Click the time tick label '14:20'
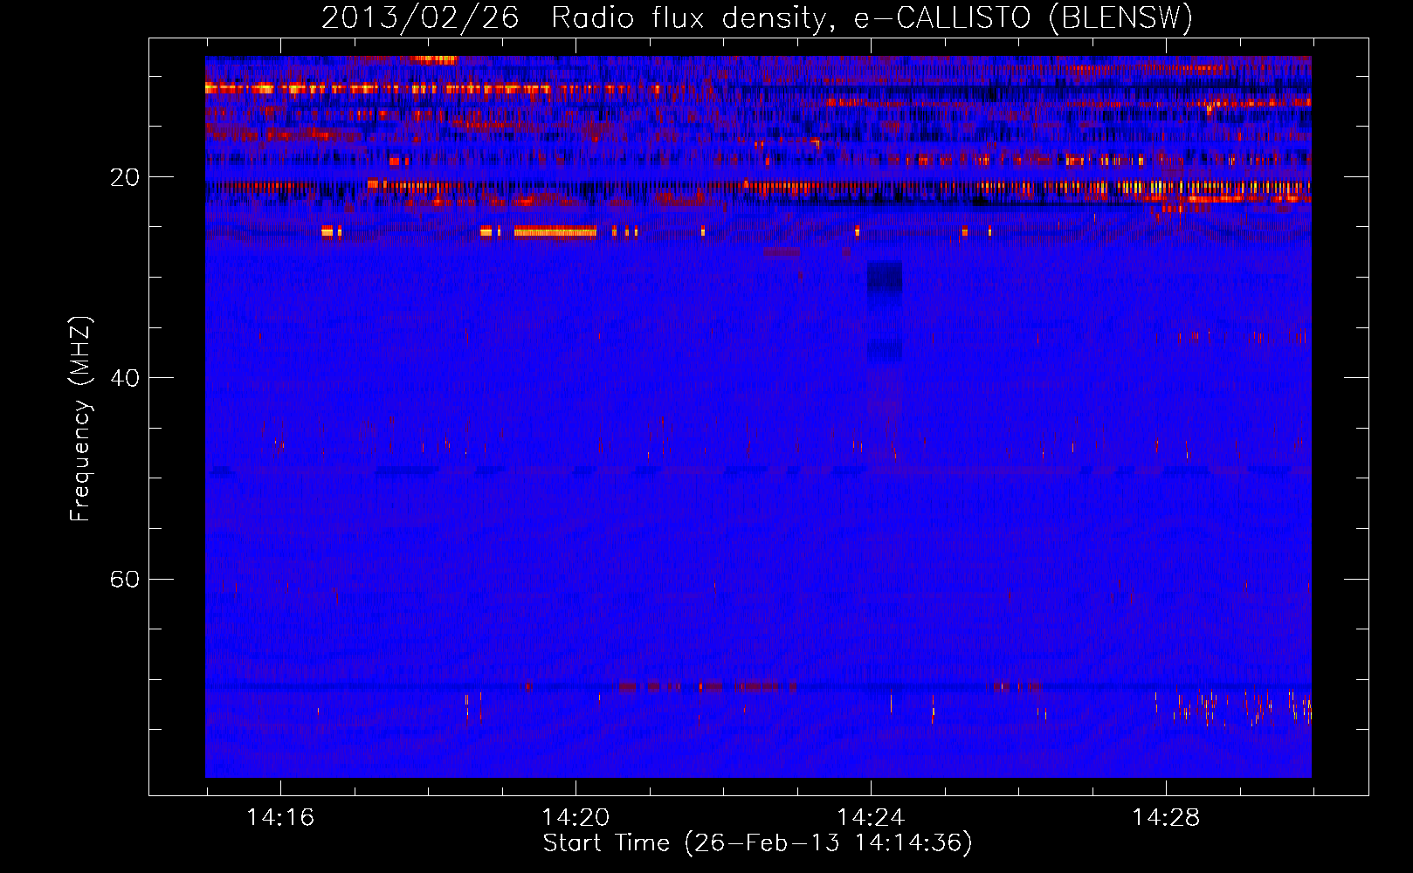The image size is (1413, 873). (576, 817)
